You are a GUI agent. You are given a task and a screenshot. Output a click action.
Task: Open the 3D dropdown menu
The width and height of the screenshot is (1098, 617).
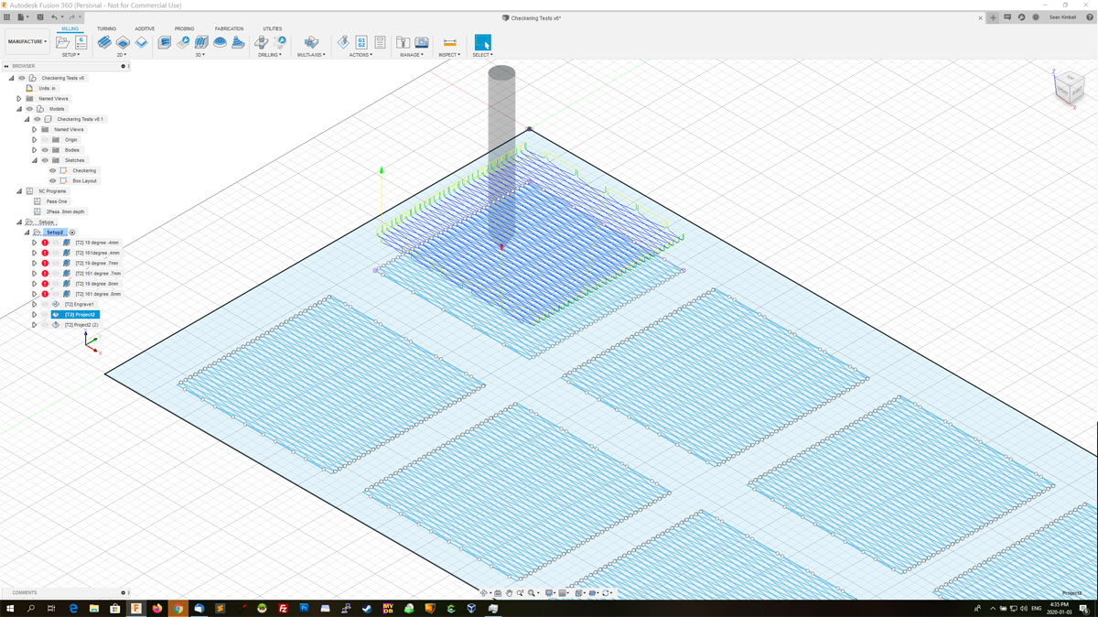click(200, 55)
